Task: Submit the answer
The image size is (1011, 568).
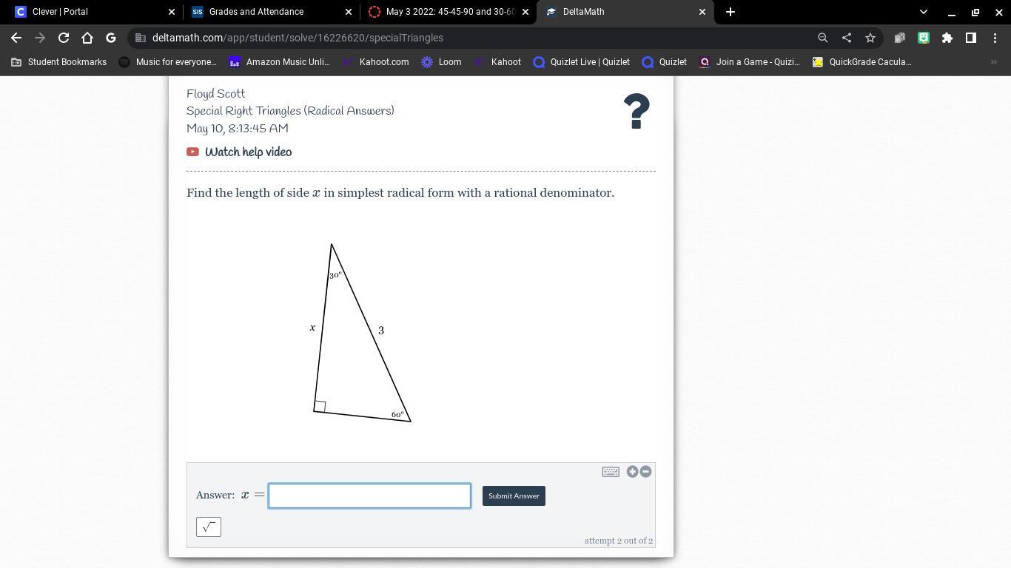Action: coord(514,496)
